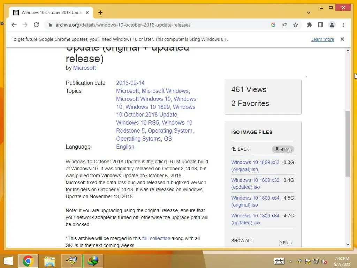Open the Learn more link
The height and width of the screenshot is (268, 357).
click(x=322, y=39)
